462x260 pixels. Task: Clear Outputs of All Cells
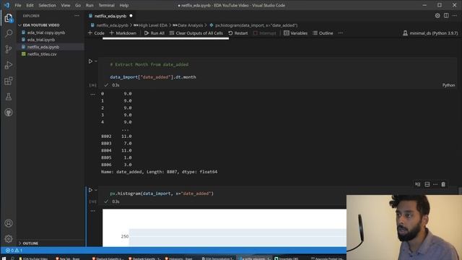coord(196,33)
